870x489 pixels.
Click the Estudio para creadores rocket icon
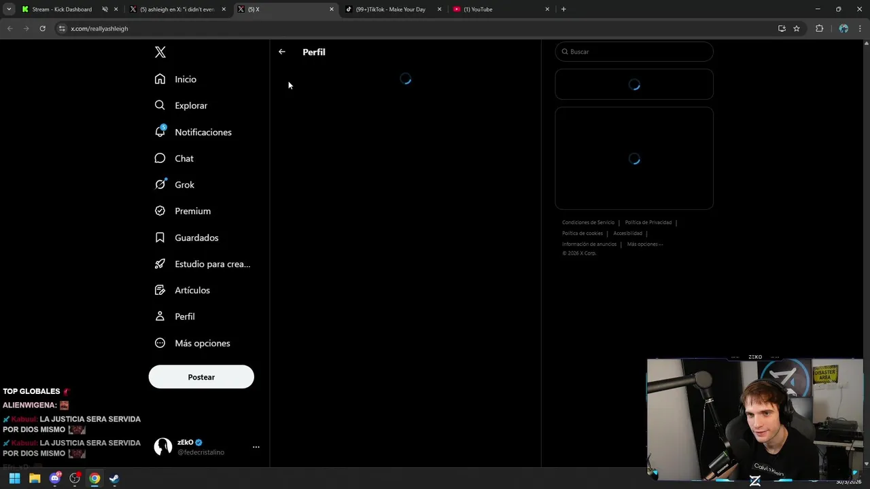pyautogui.click(x=160, y=264)
